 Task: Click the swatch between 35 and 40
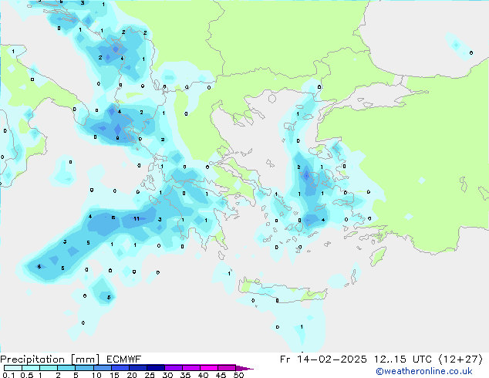tap(191, 368)
